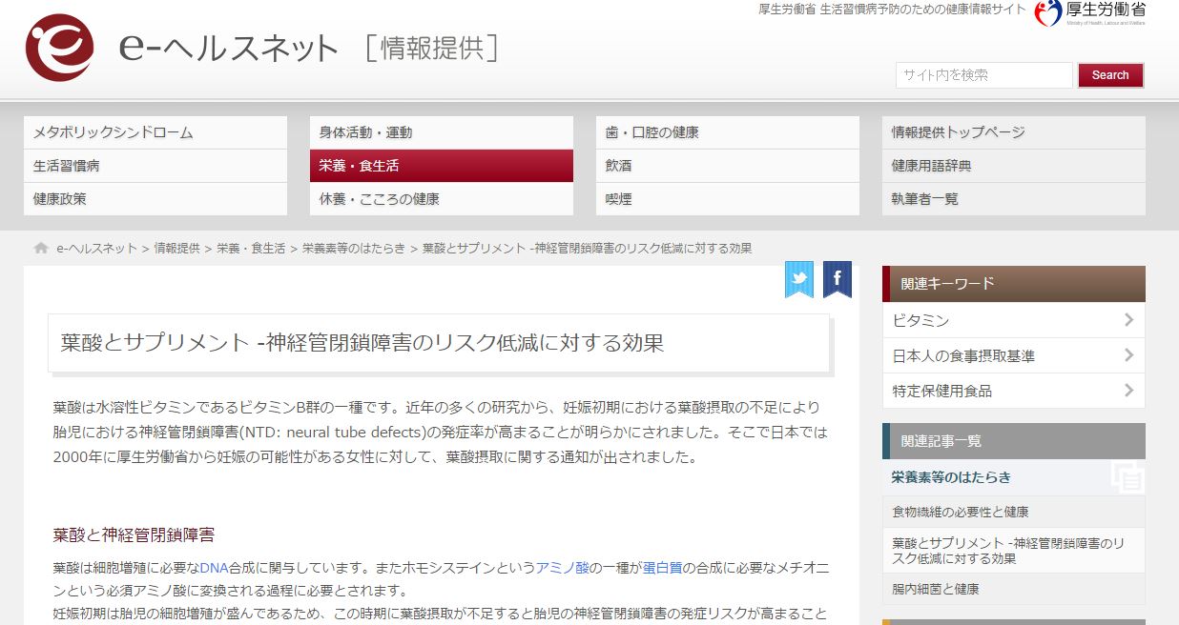Share the article via Twitter icon
Image resolution: width=1179 pixels, height=625 pixels.
[x=799, y=278]
